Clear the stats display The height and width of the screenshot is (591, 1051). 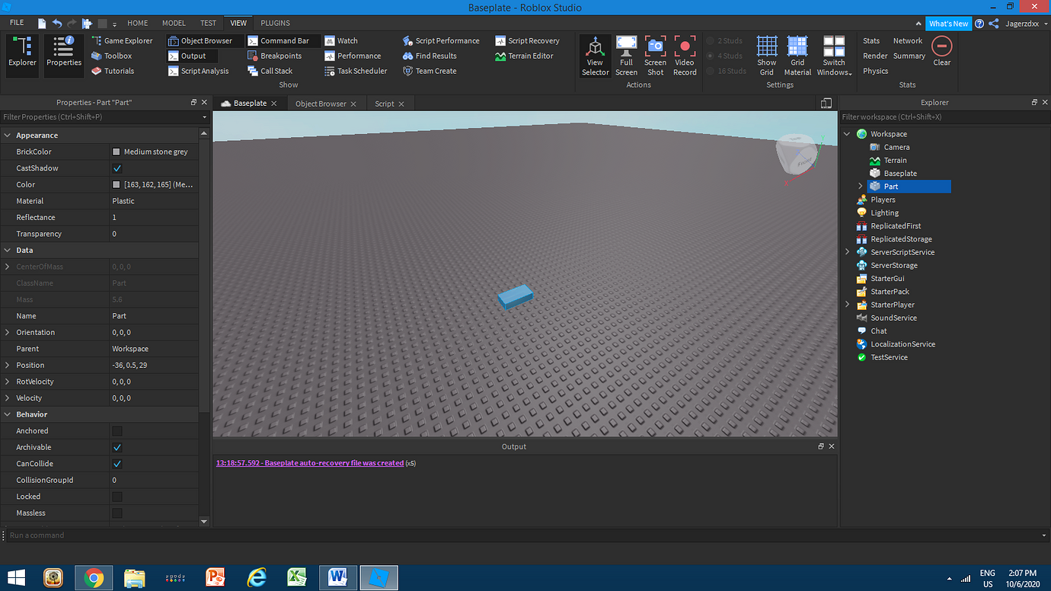pos(942,51)
